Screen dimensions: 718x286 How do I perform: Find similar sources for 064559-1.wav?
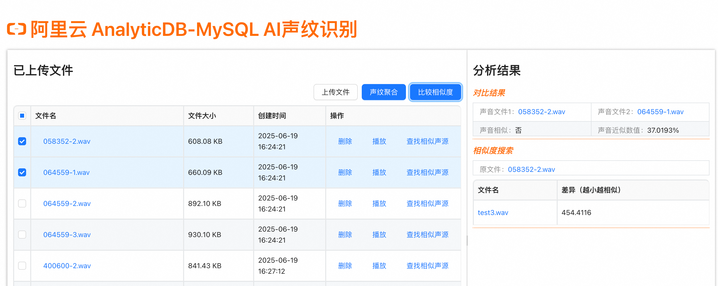click(x=427, y=172)
